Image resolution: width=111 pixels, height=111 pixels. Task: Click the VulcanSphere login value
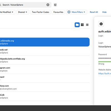tap(105, 47)
